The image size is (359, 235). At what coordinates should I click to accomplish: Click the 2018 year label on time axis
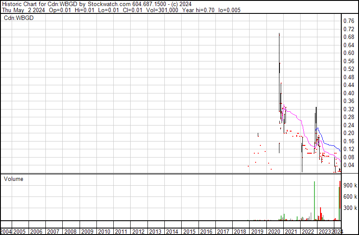point(240,232)
